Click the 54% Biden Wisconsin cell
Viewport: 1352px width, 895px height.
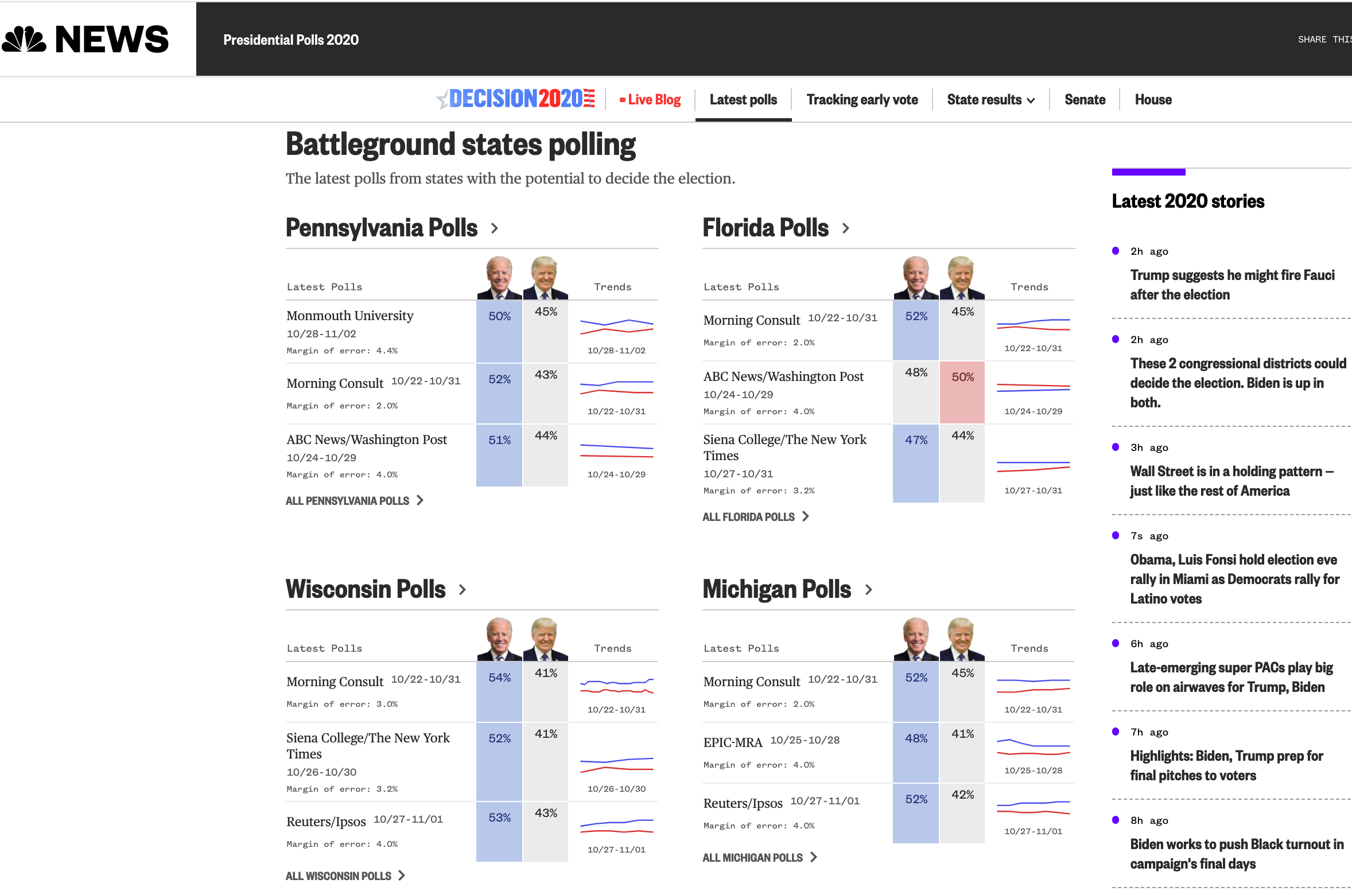pos(499,691)
